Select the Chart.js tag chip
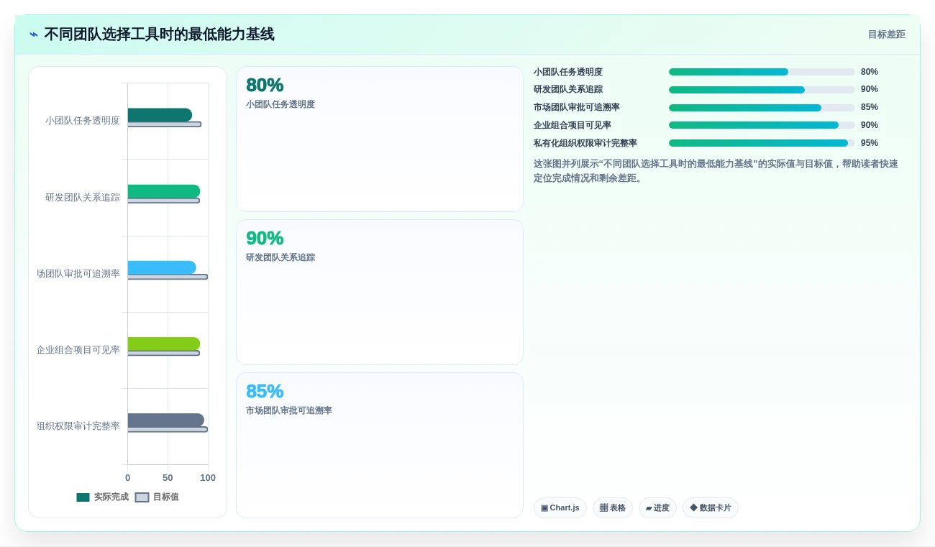Viewport: 935px width, 547px height. pyautogui.click(x=560, y=508)
